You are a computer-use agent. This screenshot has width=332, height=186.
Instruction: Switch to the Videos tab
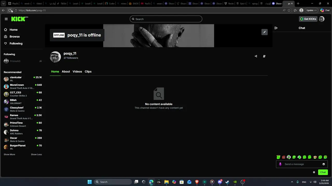pyautogui.click(x=77, y=72)
